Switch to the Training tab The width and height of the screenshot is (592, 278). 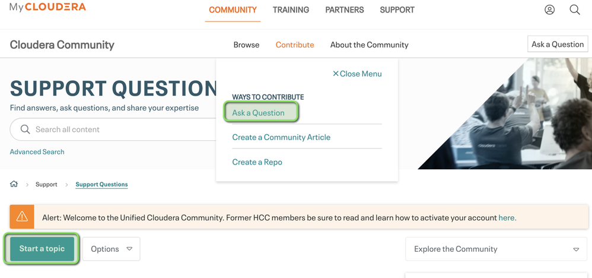291,10
